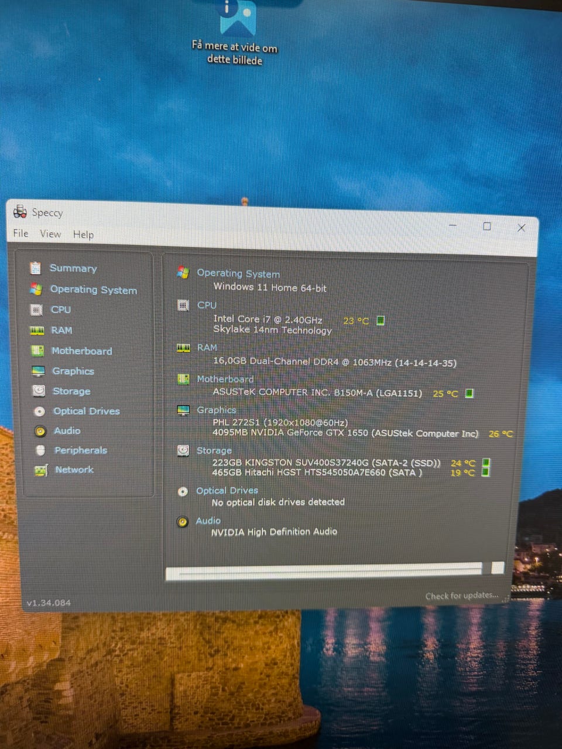The width and height of the screenshot is (562, 749).
Task: Click the Storage drive icon in sidebar
Action: click(x=39, y=390)
